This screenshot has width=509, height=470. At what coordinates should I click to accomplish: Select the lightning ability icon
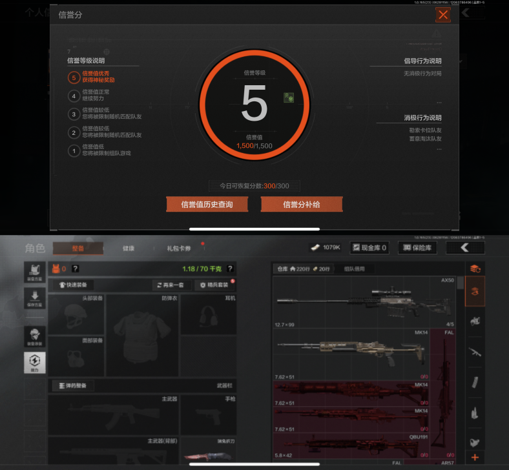pos(35,363)
